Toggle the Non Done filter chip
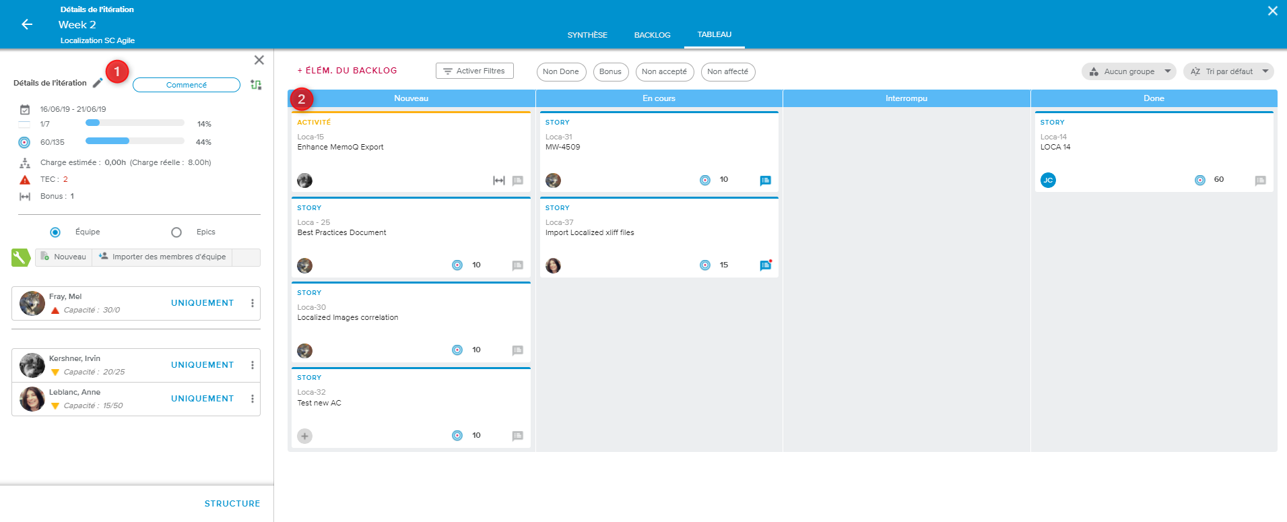1287x522 pixels. point(561,72)
